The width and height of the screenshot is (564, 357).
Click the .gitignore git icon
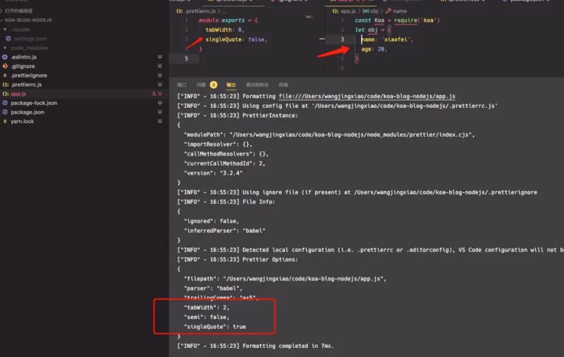(5, 66)
